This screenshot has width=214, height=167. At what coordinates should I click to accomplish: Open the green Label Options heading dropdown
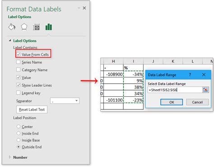coord(19,17)
